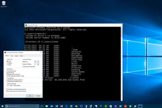Click the Number of Buffers value field

pos(36,64)
